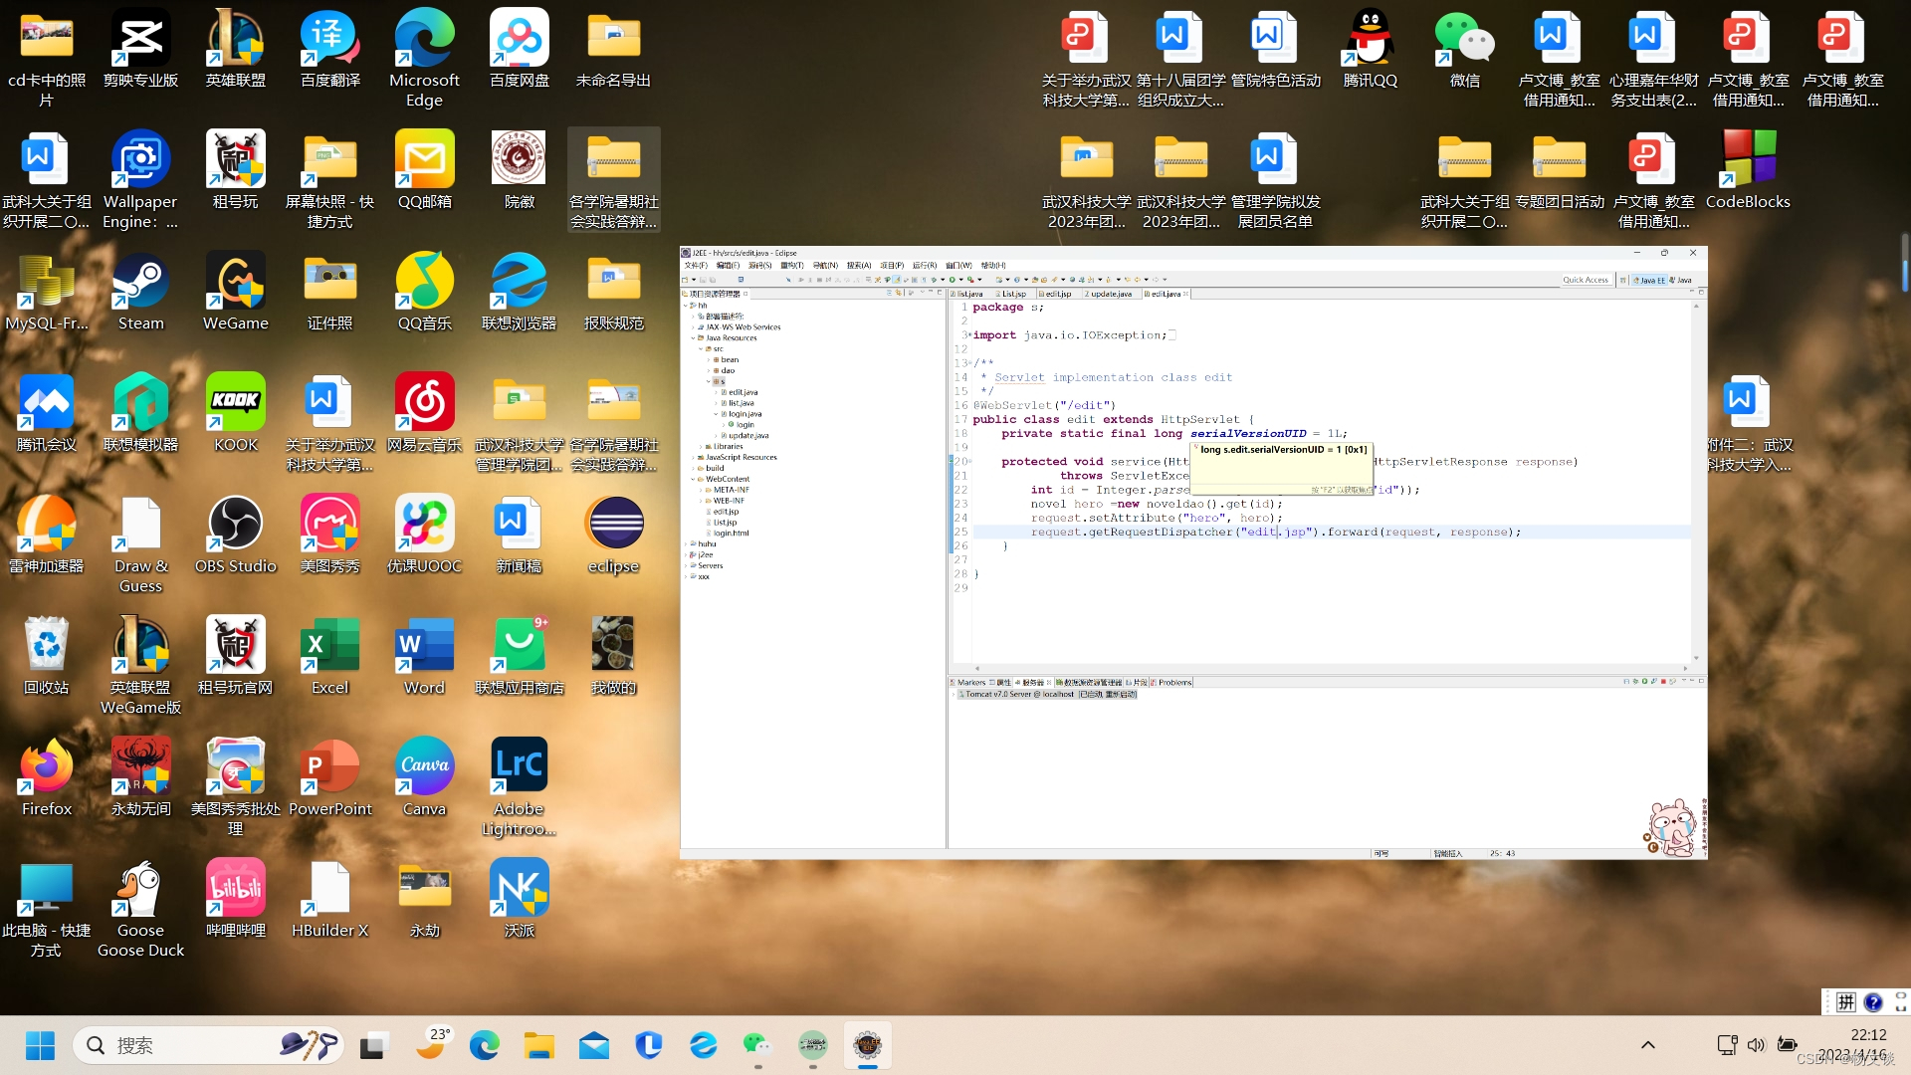Select login.html under WebContent
The image size is (1911, 1075).
click(x=730, y=534)
